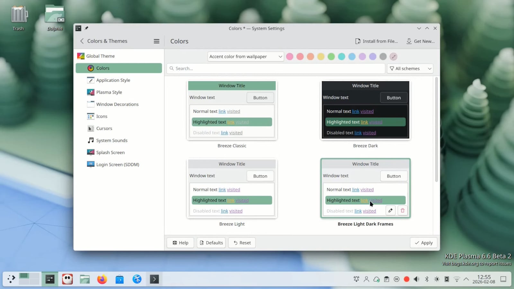The image size is (514, 289).
Task: Click the color scheme search field
Action: [x=276, y=68]
